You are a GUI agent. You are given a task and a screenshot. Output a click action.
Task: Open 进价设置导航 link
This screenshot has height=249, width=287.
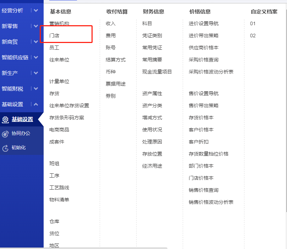[204, 23]
